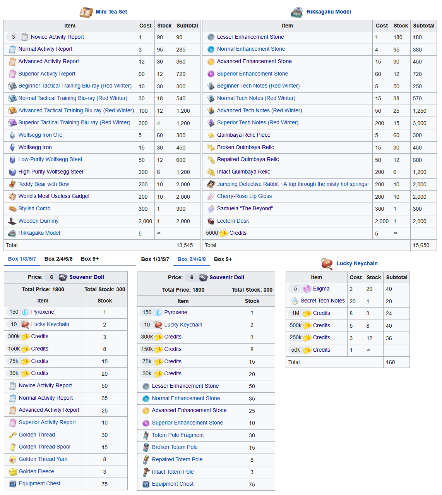
Task: Open Souvenir Doll link in left box table
Action: pyautogui.click(x=87, y=277)
